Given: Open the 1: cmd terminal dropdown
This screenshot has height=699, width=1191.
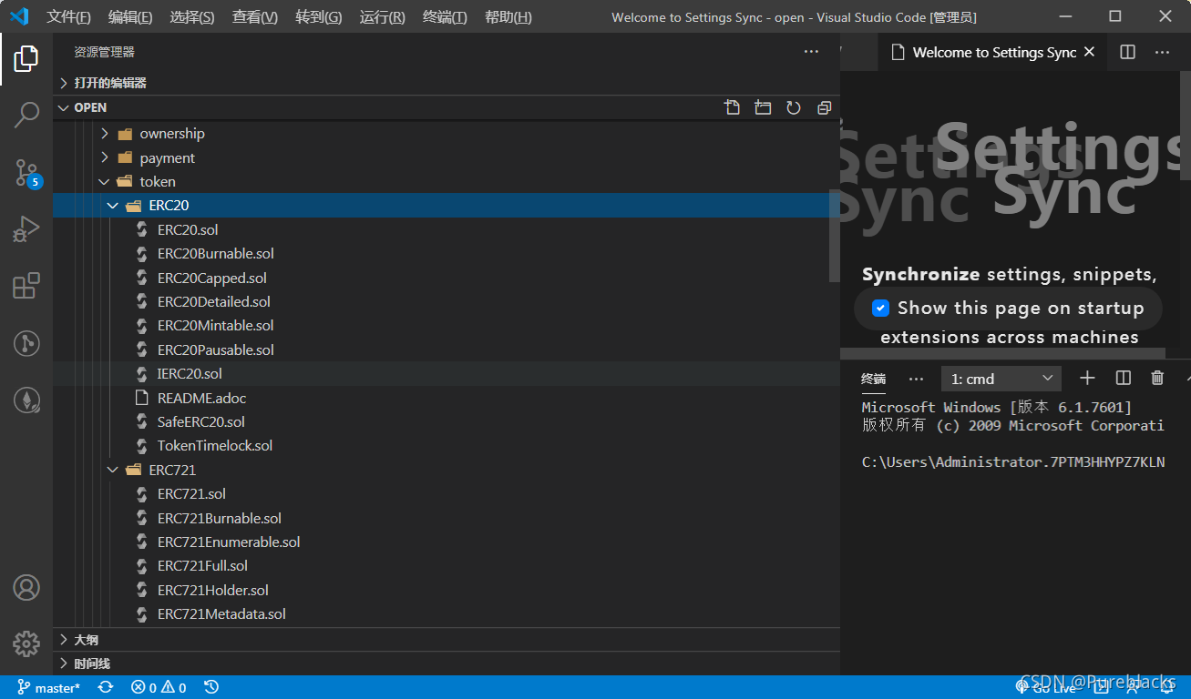Looking at the screenshot, I should (1001, 379).
